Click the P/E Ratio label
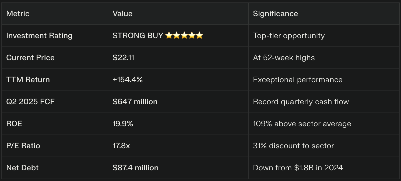The width and height of the screenshot is (401, 181). (23, 146)
